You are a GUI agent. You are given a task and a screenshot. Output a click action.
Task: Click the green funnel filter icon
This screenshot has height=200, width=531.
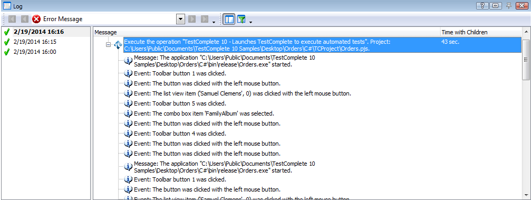click(x=241, y=19)
